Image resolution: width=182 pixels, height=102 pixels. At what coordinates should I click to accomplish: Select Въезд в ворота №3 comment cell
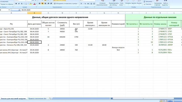pos(118,49)
